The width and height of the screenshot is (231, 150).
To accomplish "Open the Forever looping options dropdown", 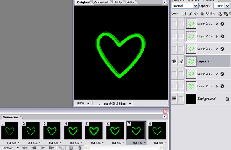I will click(10, 148).
